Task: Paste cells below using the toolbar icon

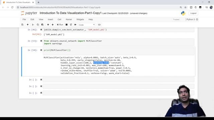Action: 42,25
